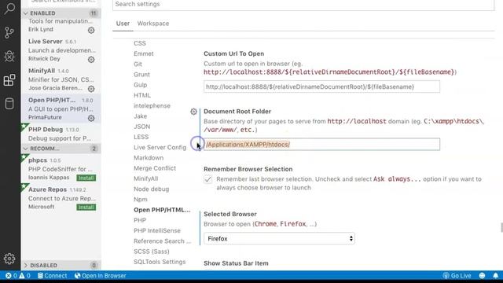Open MinifyAll extension in list
This screenshot has height=283, width=503.
click(61, 79)
